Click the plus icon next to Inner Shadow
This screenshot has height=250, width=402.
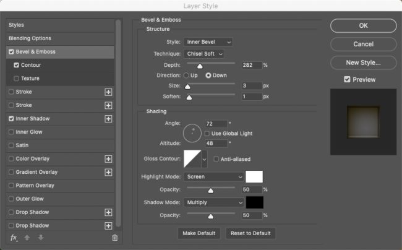coord(108,119)
